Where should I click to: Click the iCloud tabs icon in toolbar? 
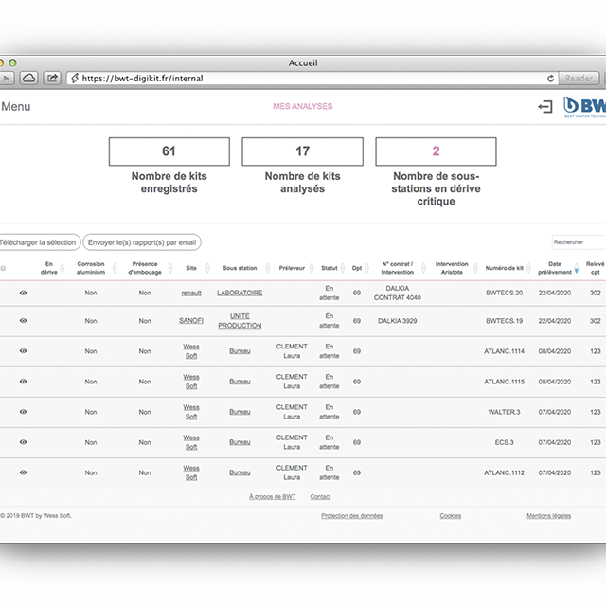[x=28, y=79]
